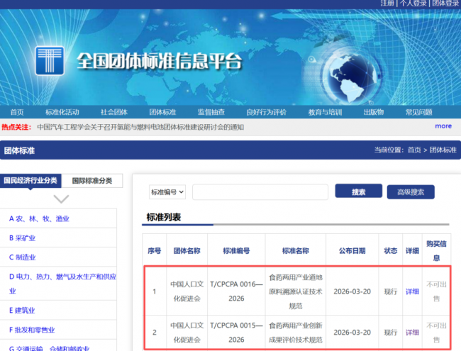461x351 pixels.
Task: Open the 社会团体 navigation item
Action: pyautogui.click(x=113, y=112)
